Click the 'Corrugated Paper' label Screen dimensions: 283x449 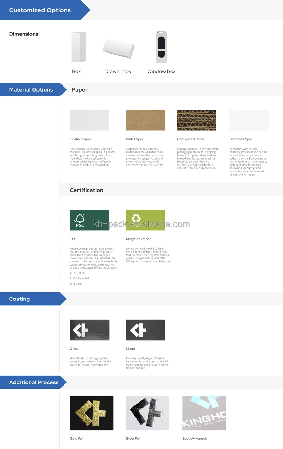[x=191, y=139]
